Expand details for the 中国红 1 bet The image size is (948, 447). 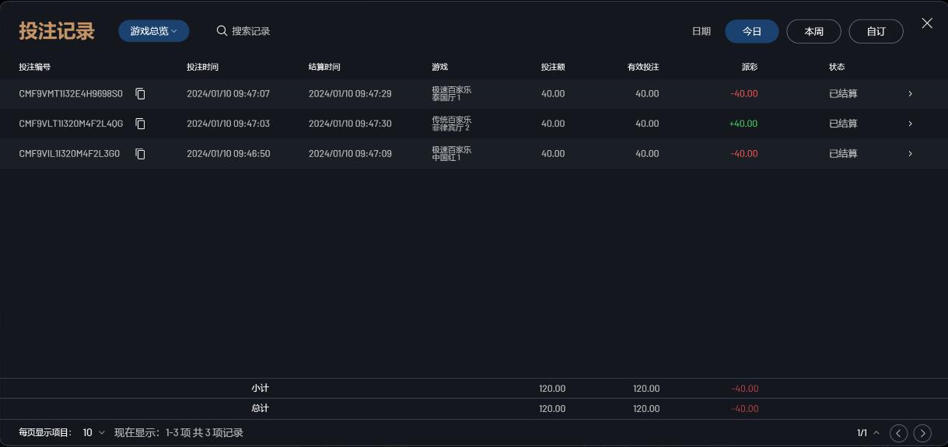click(x=911, y=154)
